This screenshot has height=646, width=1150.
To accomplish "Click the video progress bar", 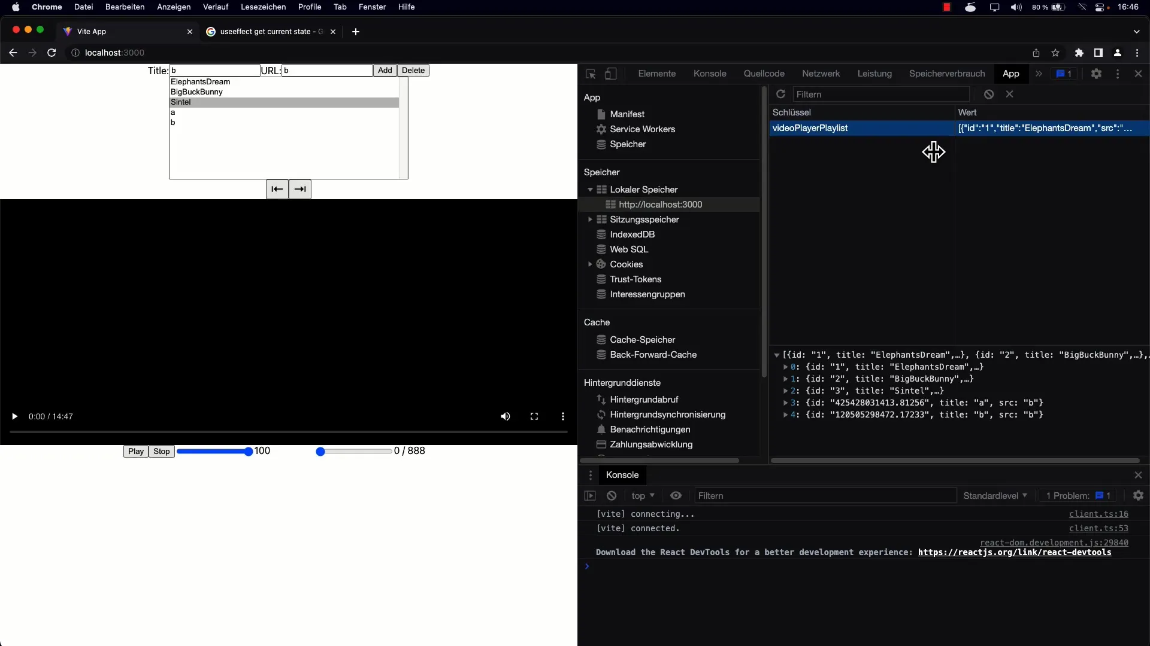I will [x=289, y=431].
